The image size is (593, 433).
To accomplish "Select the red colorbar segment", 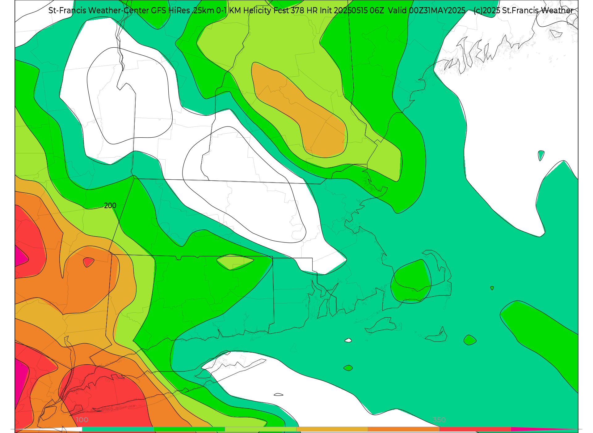I will click(475, 429).
